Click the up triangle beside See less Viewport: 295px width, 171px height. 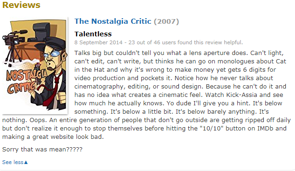[x=26, y=162]
